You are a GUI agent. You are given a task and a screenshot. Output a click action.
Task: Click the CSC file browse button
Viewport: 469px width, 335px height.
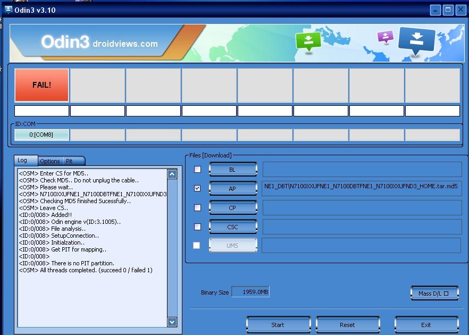pyautogui.click(x=233, y=227)
